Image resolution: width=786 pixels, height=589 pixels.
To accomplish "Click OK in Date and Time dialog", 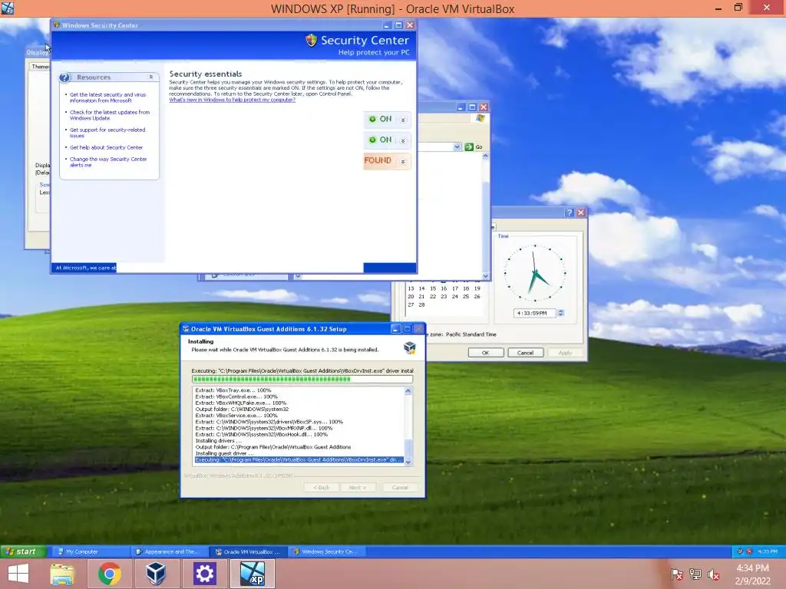I will click(485, 353).
